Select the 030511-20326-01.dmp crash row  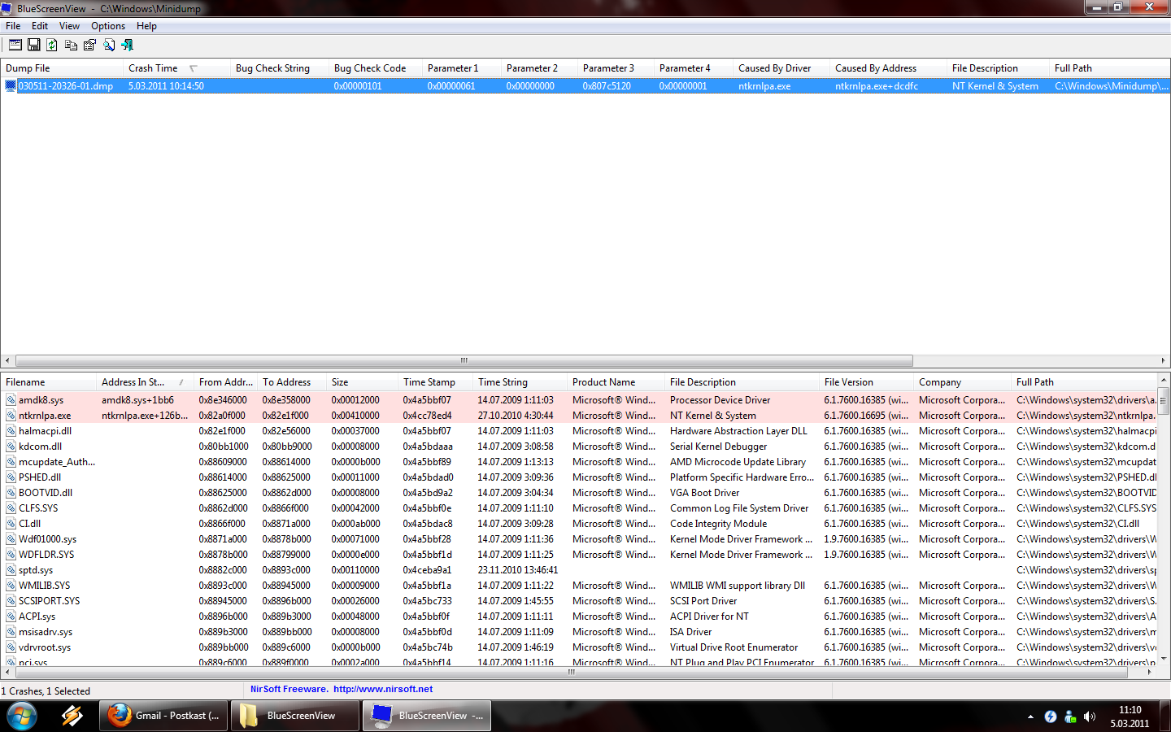click(x=585, y=85)
